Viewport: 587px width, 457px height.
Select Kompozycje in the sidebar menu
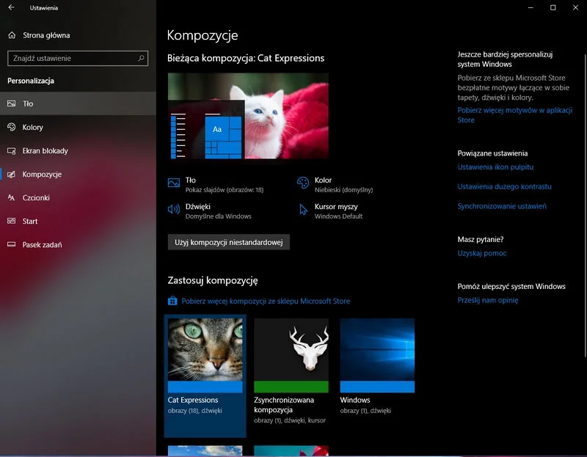tap(42, 175)
